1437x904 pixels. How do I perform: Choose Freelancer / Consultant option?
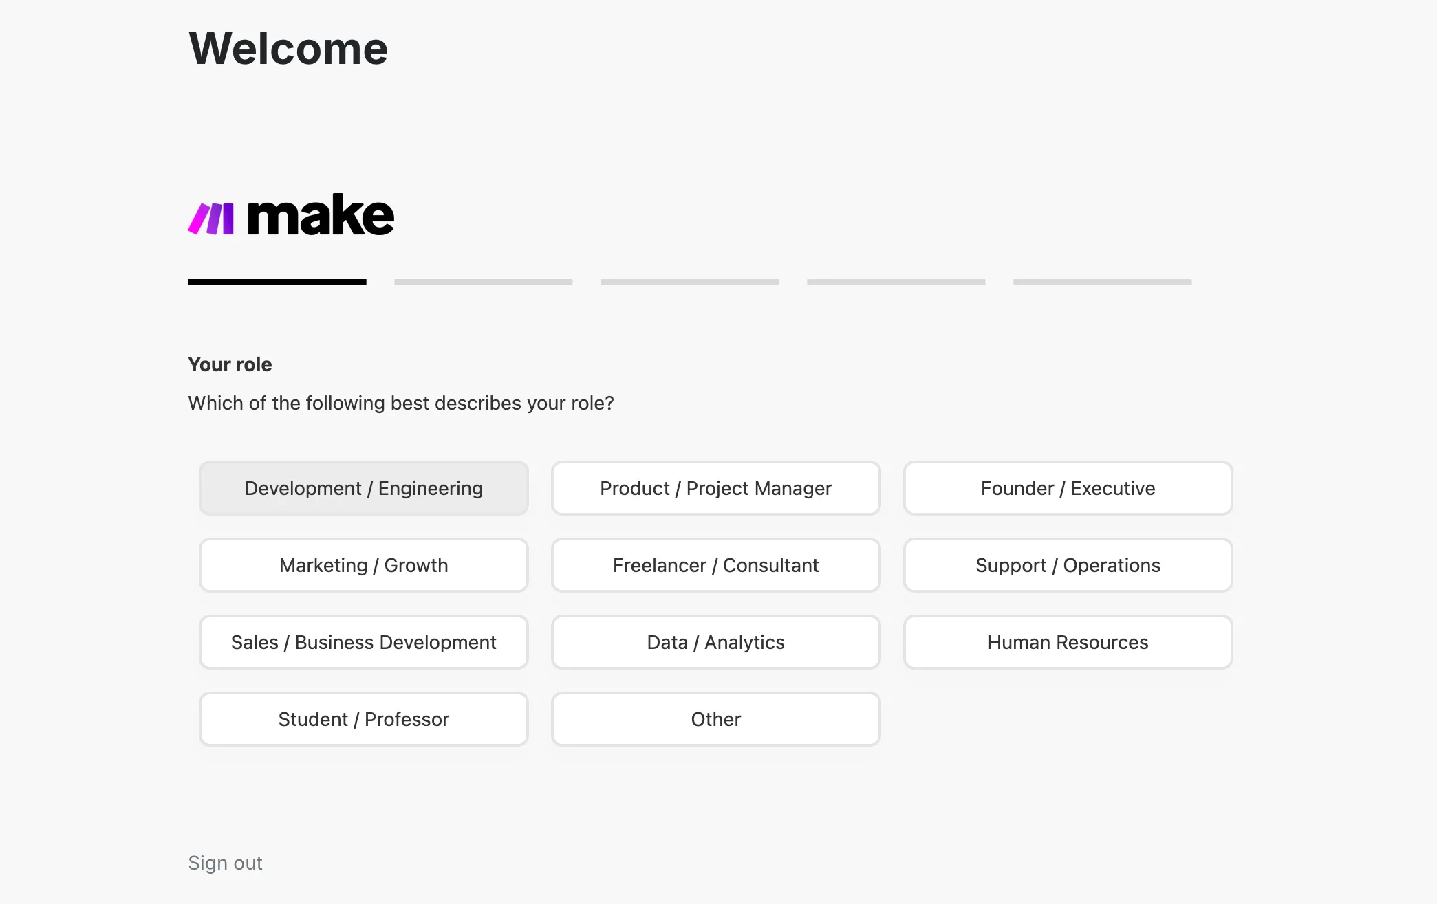[716, 565]
